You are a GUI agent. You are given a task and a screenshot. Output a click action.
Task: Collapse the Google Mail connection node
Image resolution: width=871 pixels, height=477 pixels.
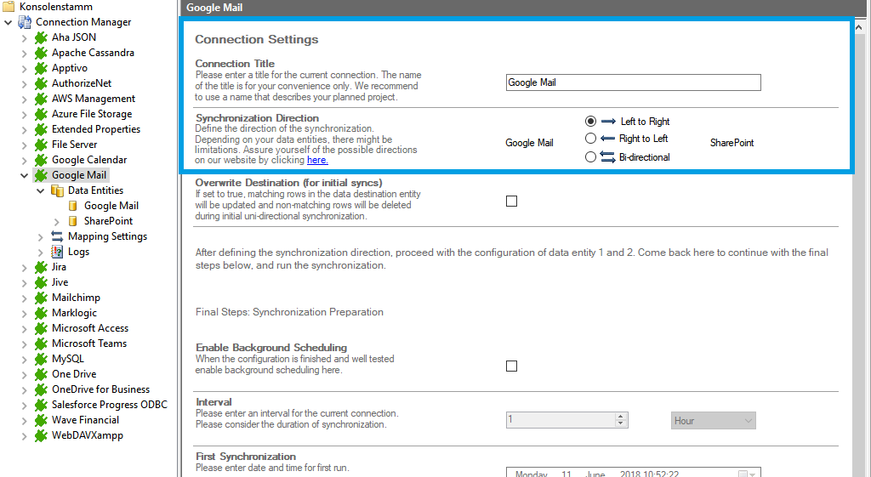(x=24, y=175)
